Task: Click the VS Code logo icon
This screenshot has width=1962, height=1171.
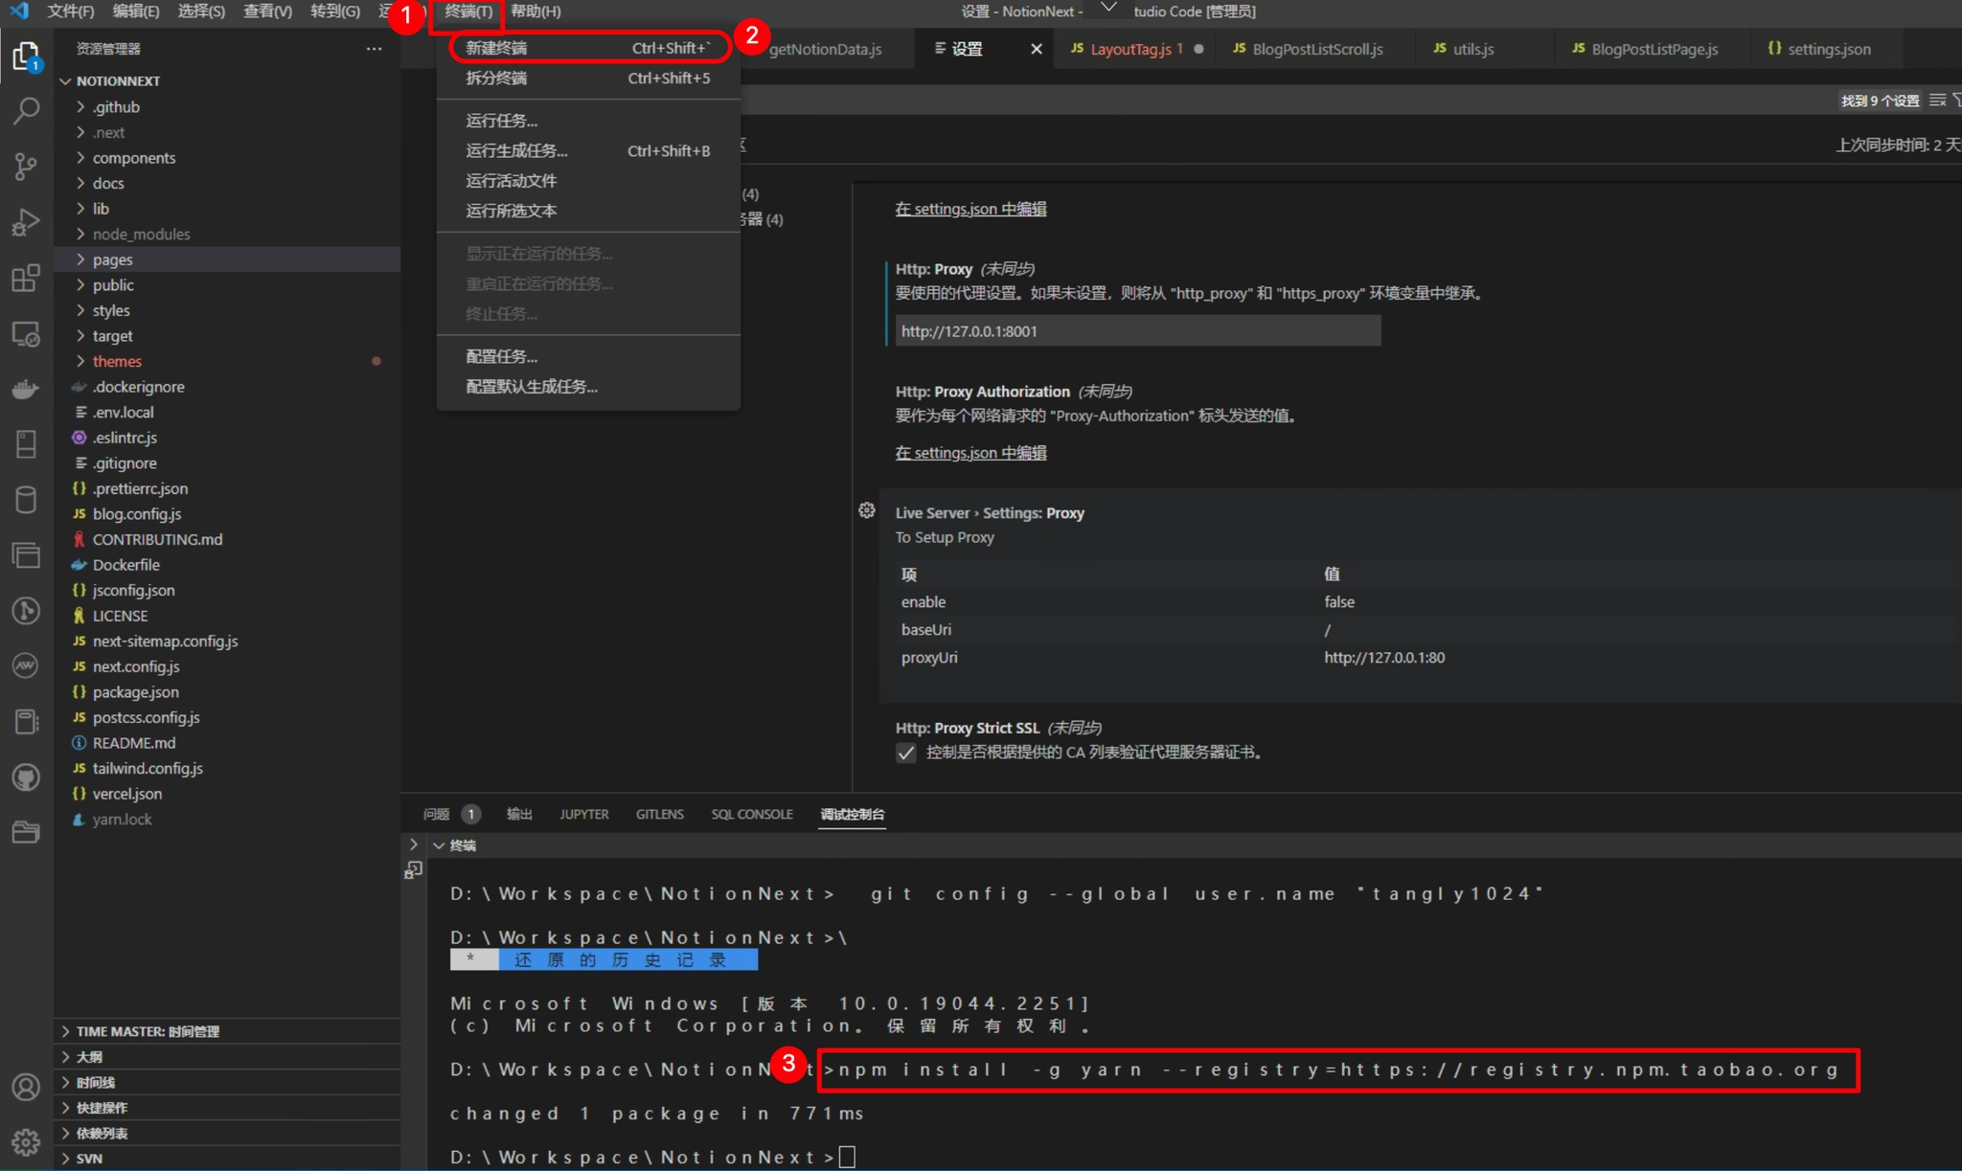Action: [19, 11]
